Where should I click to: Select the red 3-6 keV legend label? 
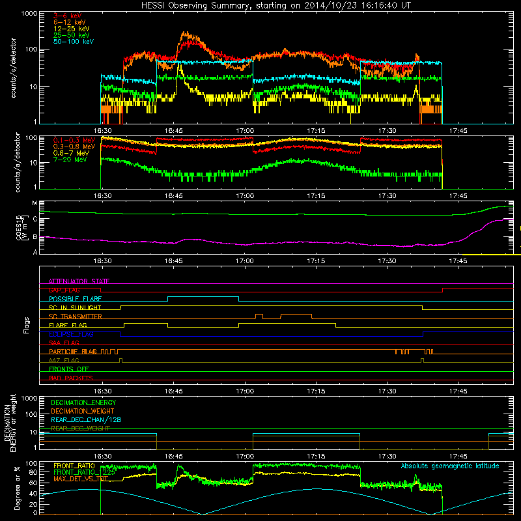67,16
